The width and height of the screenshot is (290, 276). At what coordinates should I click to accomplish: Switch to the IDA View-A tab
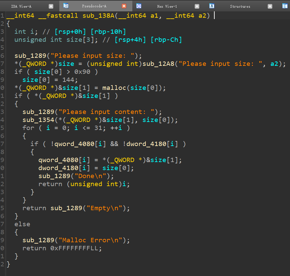point(21,6)
